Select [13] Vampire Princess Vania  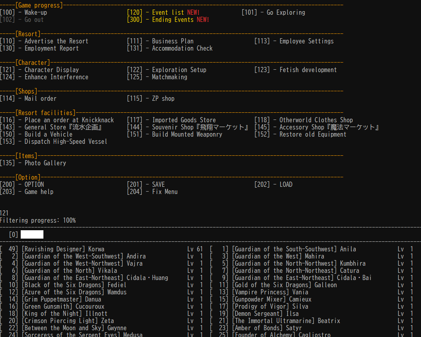tap(311, 292)
